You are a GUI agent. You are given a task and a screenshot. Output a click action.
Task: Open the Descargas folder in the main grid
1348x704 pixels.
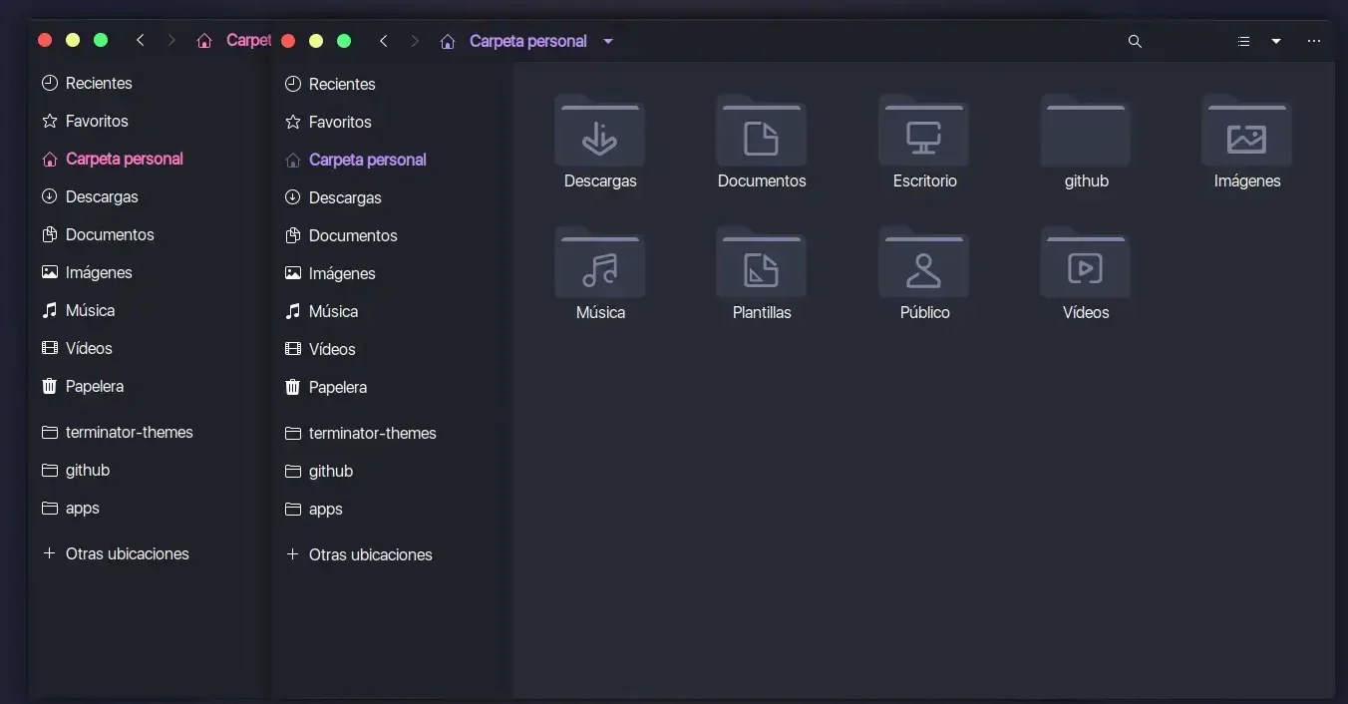[x=599, y=134]
